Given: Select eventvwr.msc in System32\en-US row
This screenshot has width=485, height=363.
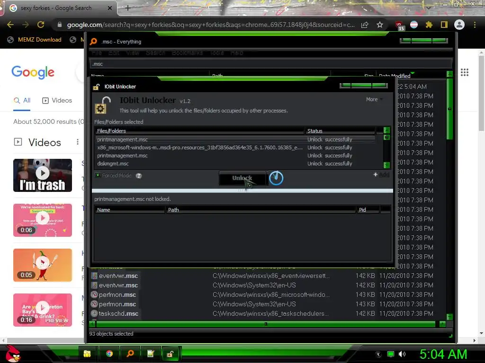Looking at the screenshot, I should click(x=268, y=285).
